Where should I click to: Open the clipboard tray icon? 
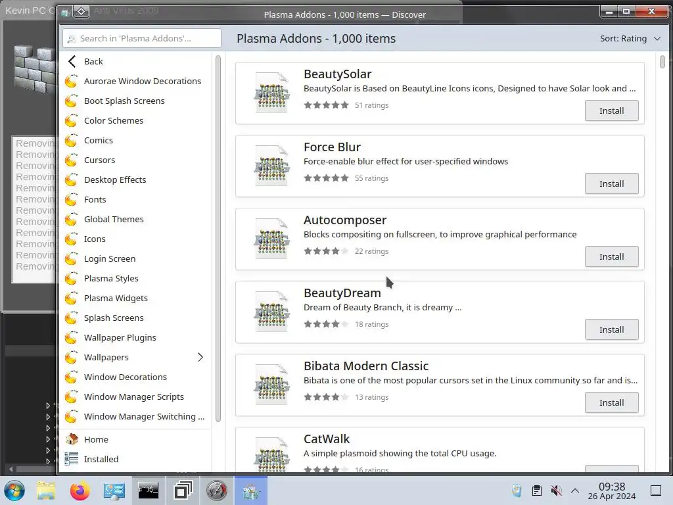tap(536, 491)
